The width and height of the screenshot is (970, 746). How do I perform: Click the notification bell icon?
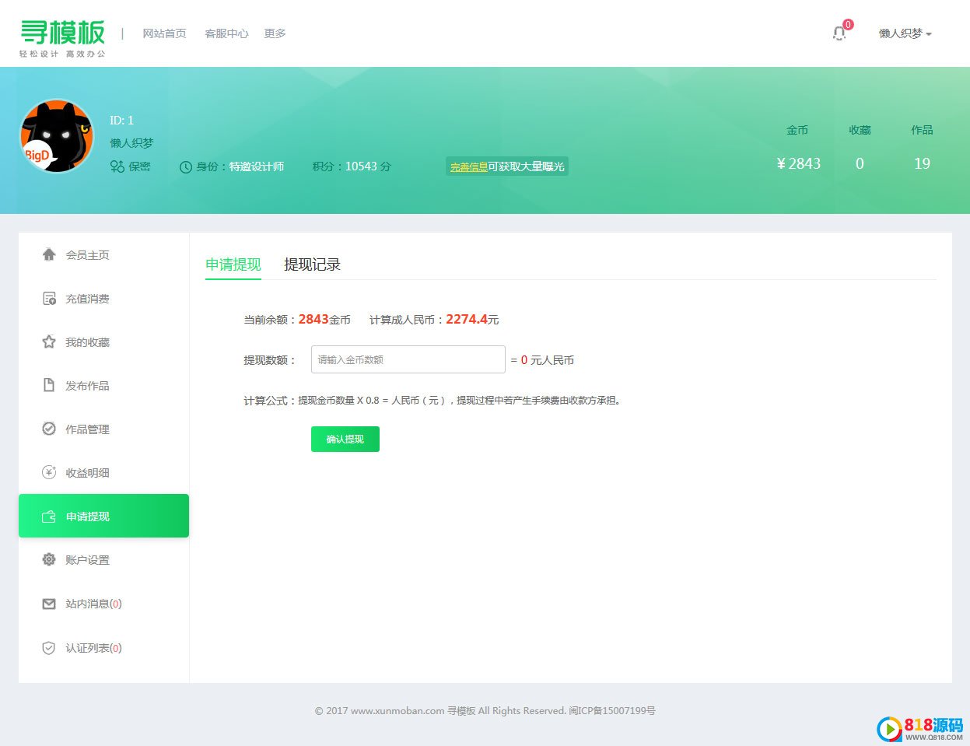coord(839,33)
